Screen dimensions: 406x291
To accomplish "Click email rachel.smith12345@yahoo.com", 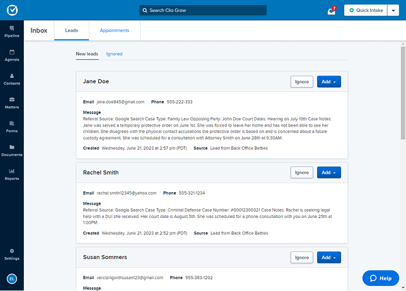I will pyautogui.click(x=126, y=193).
